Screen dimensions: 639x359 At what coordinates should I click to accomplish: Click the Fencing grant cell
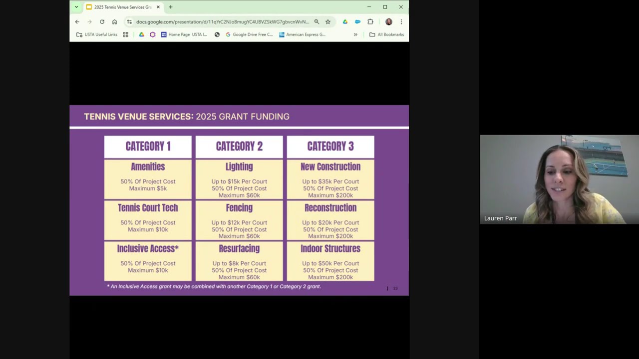click(x=239, y=220)
